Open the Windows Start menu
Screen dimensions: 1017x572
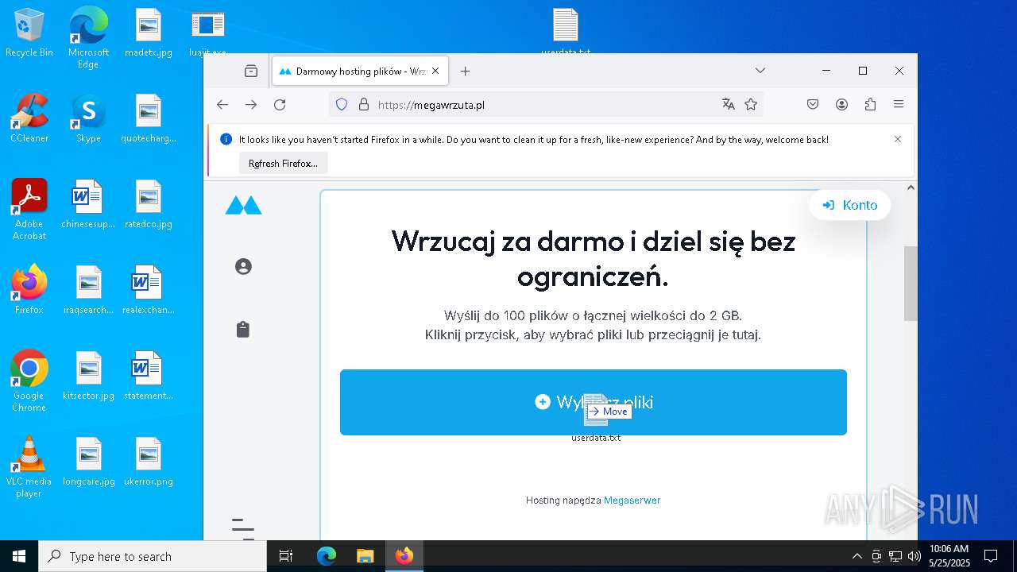point(19,556)
